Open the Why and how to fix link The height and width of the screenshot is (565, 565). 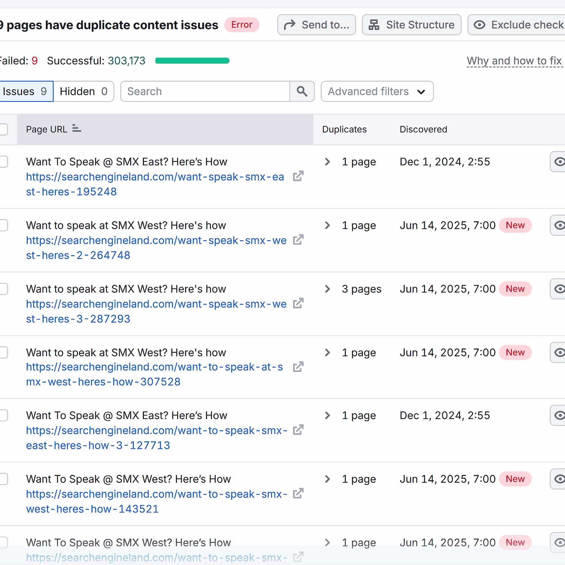tap(514, 61)
